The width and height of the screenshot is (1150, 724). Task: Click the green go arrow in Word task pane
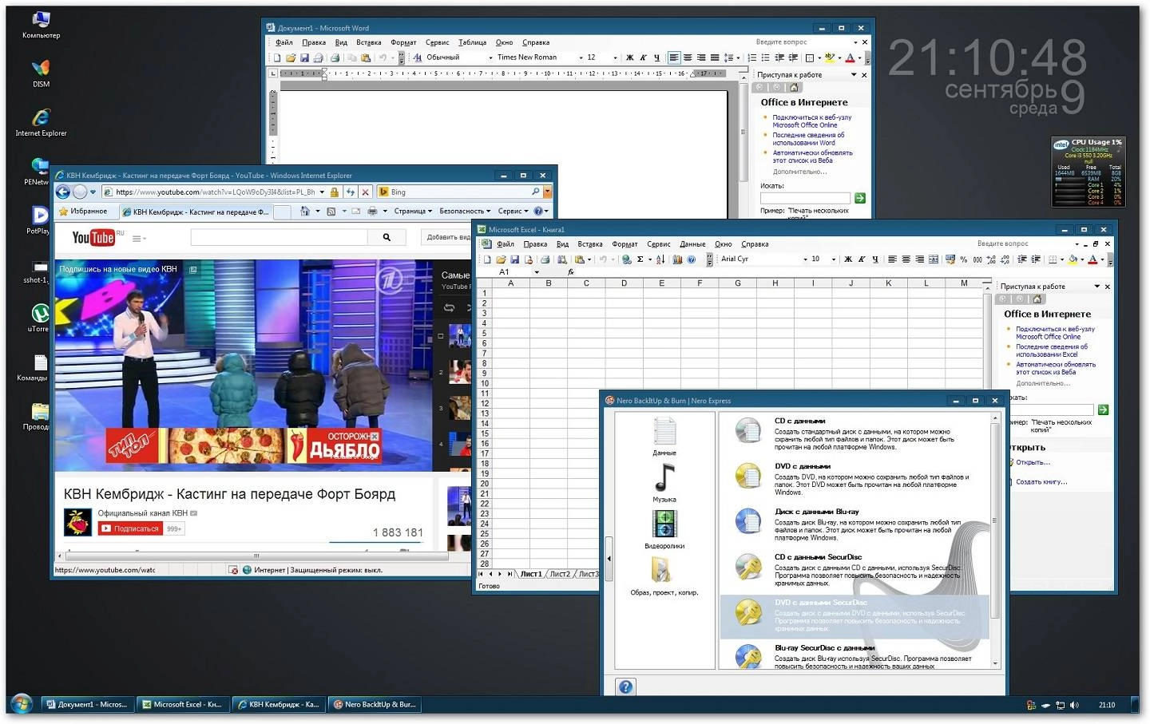(860, 197)
